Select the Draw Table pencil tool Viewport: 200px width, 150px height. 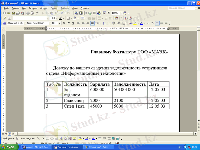[x=4, y=18]
